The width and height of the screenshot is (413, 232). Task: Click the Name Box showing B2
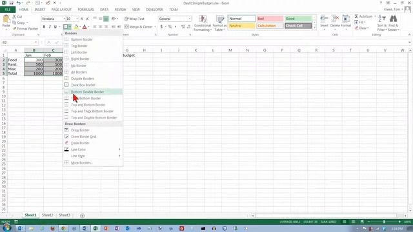(17, 43)
